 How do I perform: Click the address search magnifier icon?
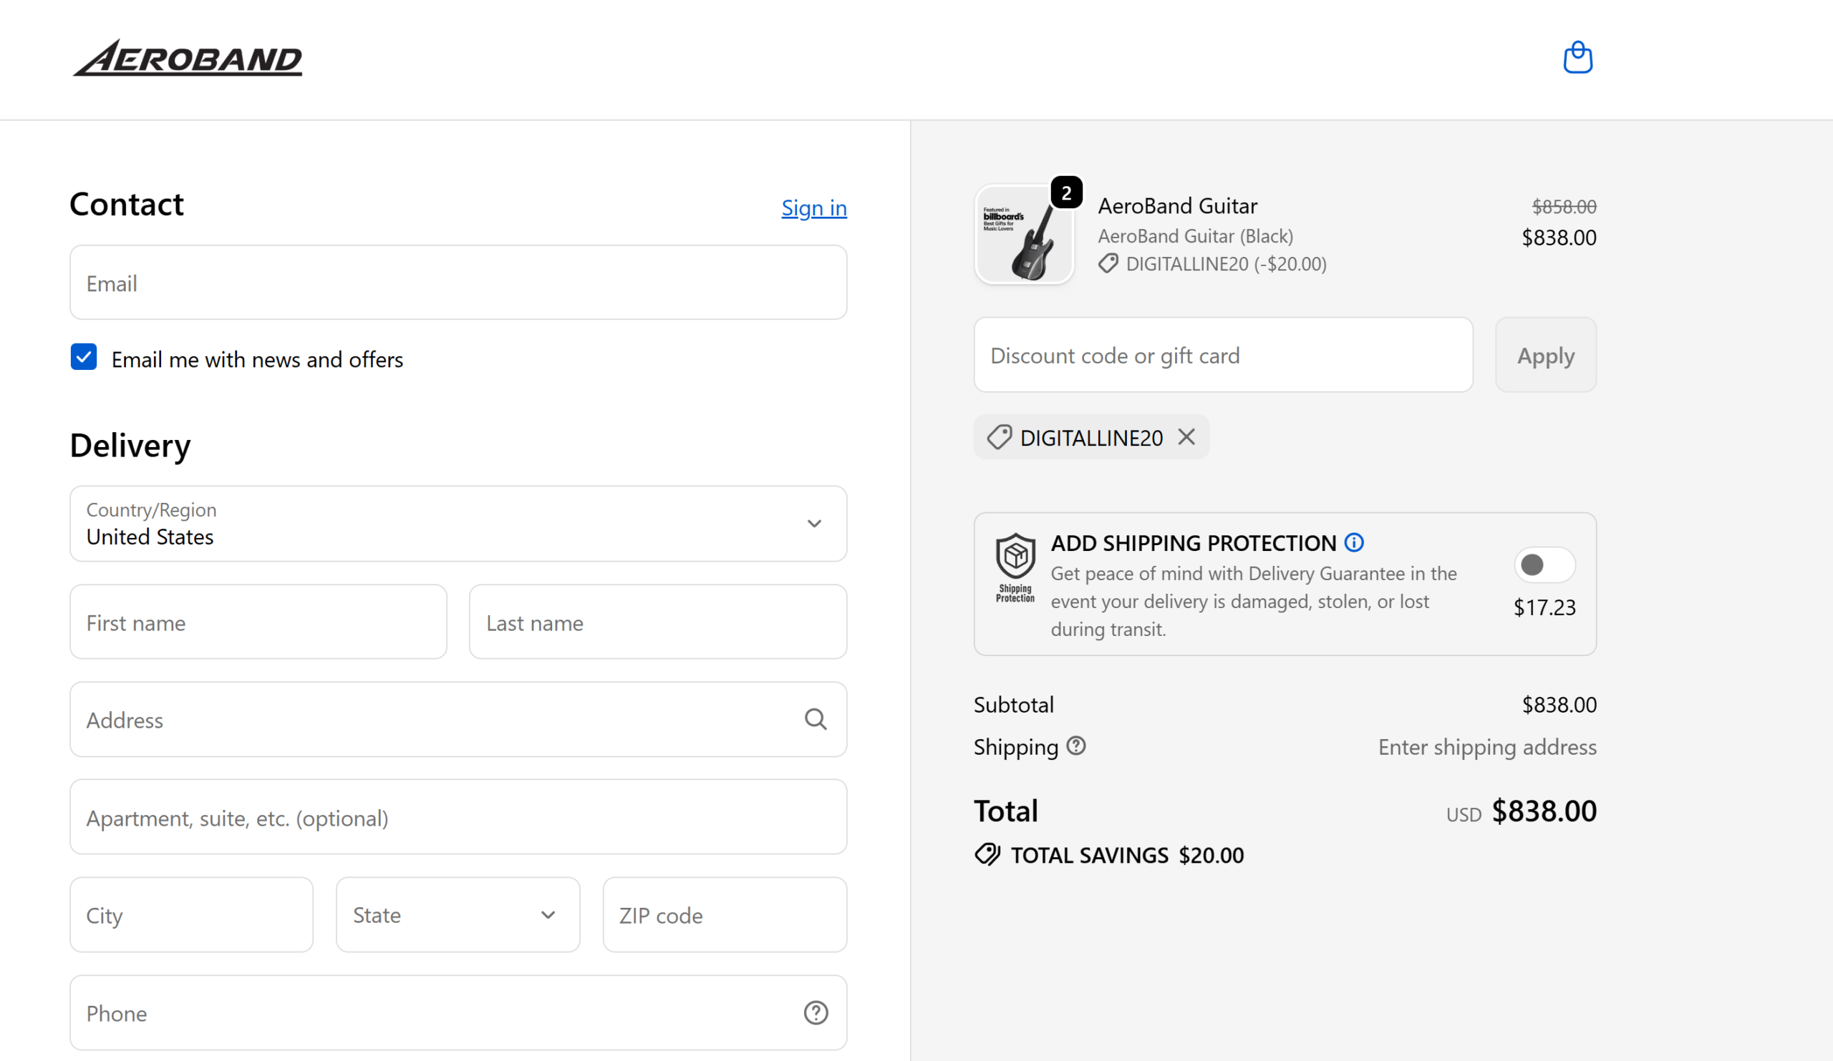pyautogui.click(x=816, y=720)
